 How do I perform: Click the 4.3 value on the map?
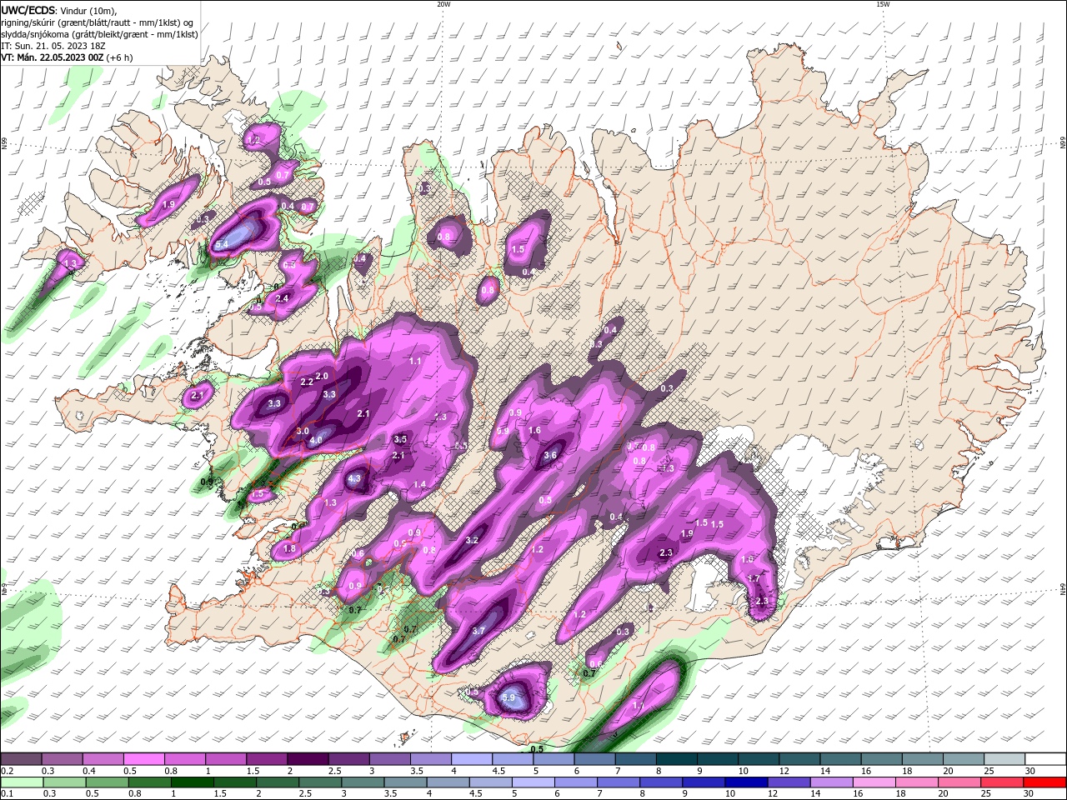click(x=354, y=479)
